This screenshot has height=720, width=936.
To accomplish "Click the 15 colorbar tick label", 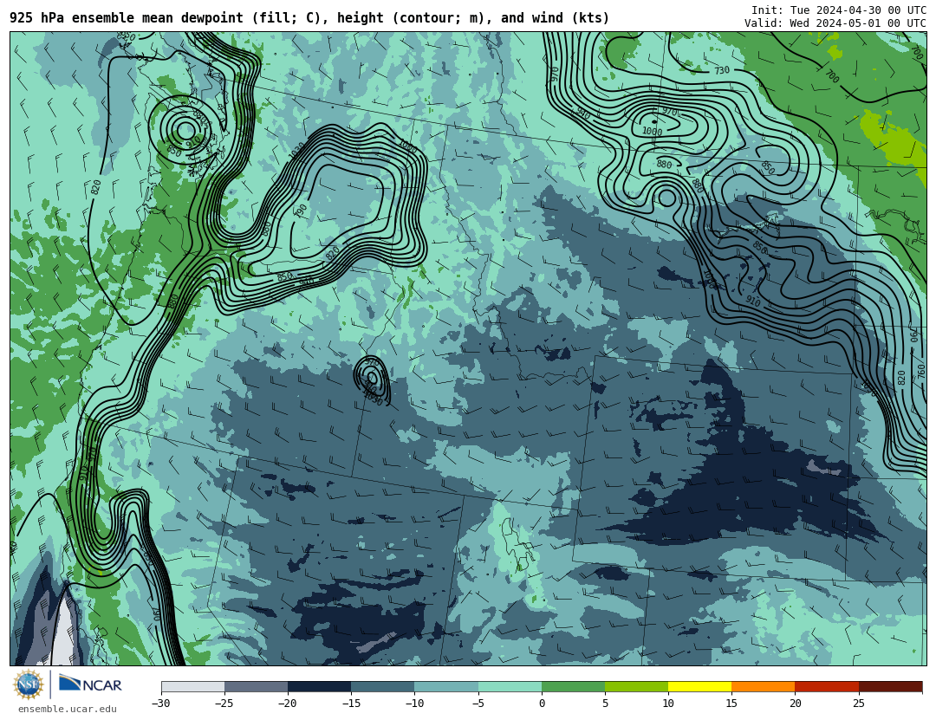I will point(731,704).
